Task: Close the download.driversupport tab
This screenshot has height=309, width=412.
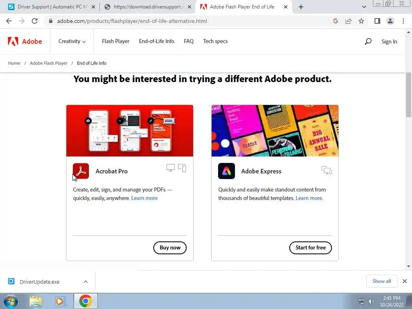Action: click(190, 7)
